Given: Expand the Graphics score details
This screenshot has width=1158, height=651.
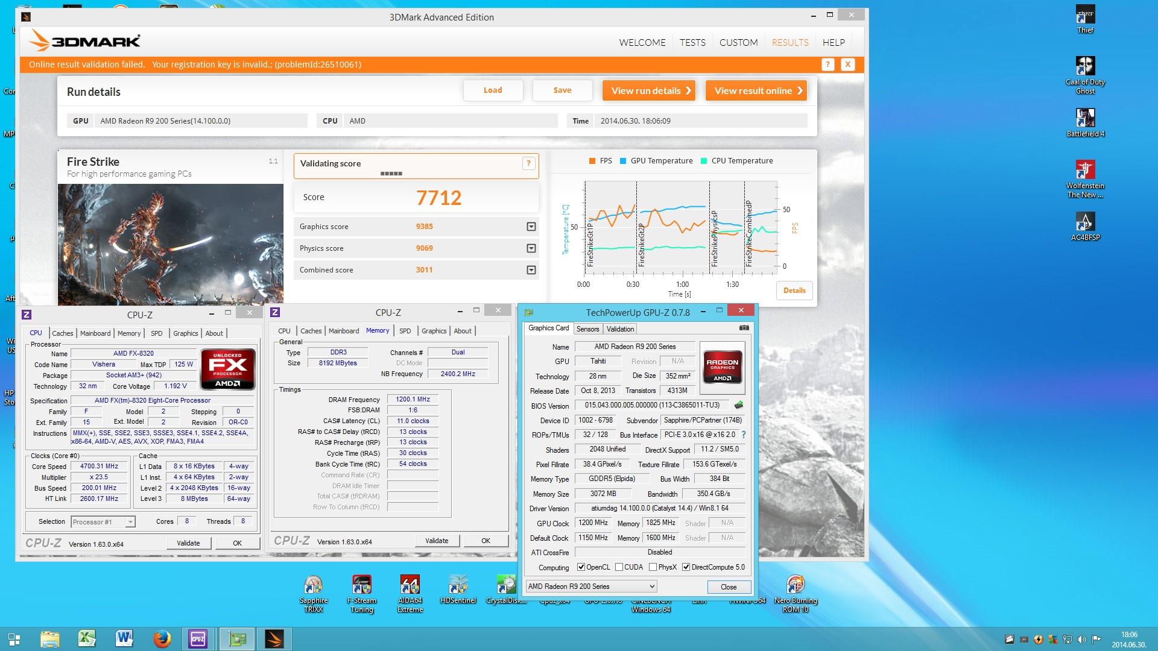Looking at the screenshot, I should tap(531, 227).
